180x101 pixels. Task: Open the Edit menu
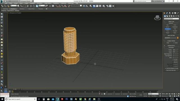click(6, 3)
